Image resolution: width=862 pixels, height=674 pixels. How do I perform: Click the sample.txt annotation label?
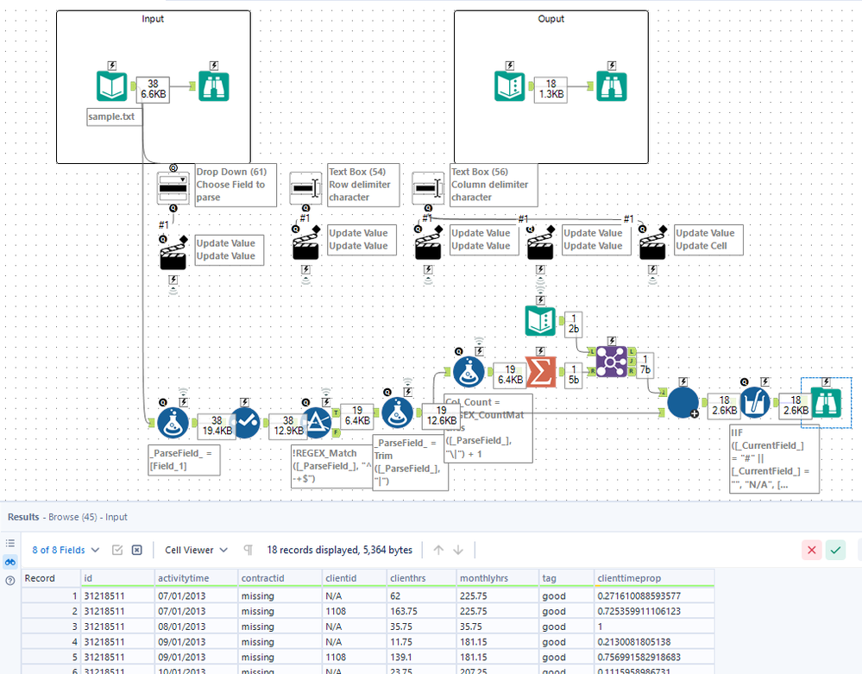point(115,117)
